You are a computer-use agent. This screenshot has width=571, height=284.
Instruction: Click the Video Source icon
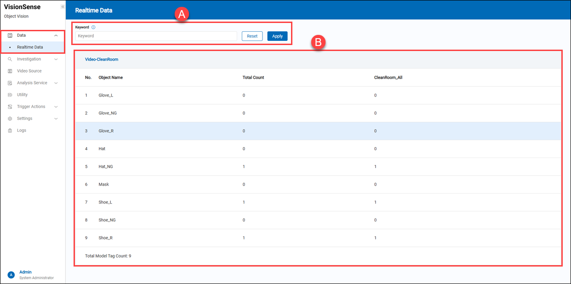click(10, 71)
